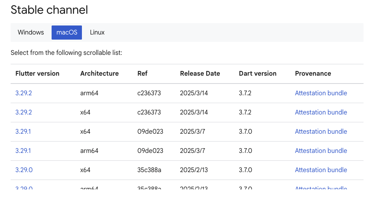Viewport: 371px width, 198px height.
Task: Open Attestation bundle for 3.29.2 arm64
Action: tap(321, 93)
